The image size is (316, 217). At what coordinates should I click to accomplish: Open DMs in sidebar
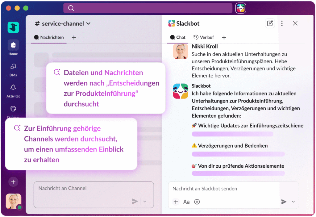13,70
